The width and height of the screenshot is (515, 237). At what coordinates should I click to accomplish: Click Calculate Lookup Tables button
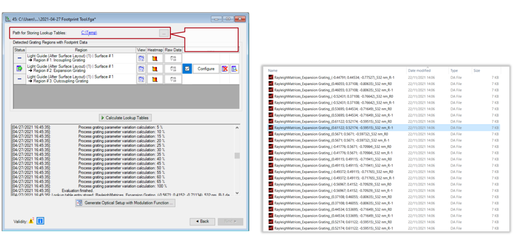[x=125, y=117]
